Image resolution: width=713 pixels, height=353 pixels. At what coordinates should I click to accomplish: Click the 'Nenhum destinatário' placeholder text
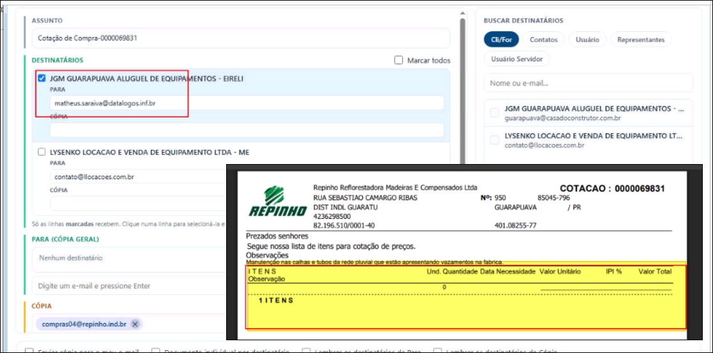click(x=70, y=258)
